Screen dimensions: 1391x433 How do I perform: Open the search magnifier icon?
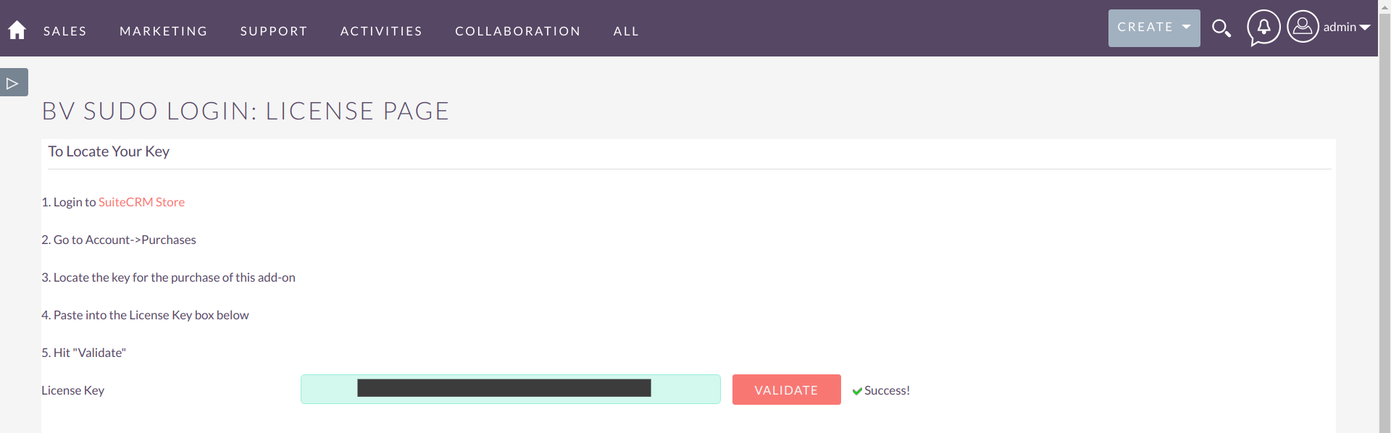[1221, 28]
